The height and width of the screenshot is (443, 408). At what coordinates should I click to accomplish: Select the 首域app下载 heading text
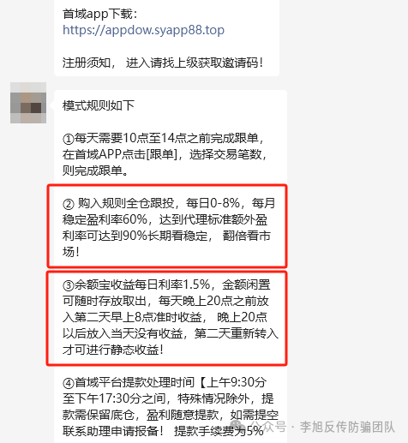[x=100, y=14]
